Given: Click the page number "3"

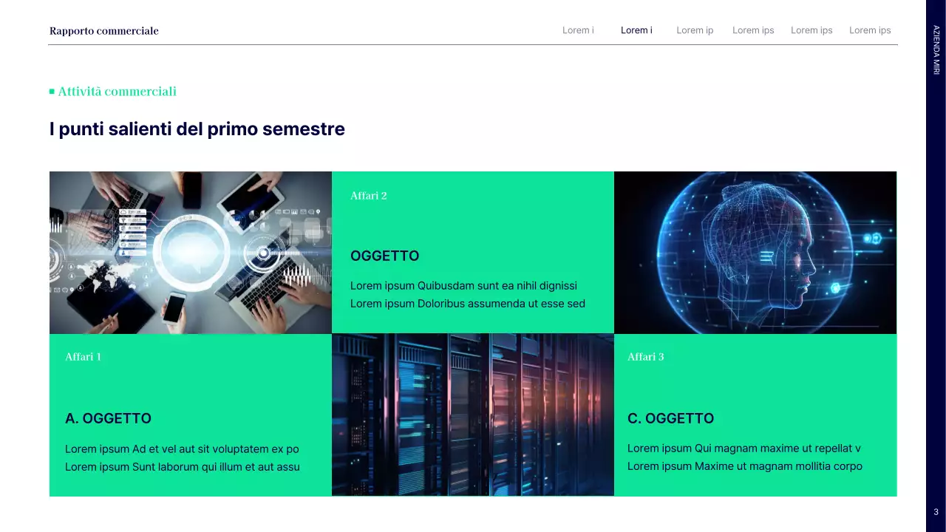Looking at the screenshot, I should click(x=936, y=511).
